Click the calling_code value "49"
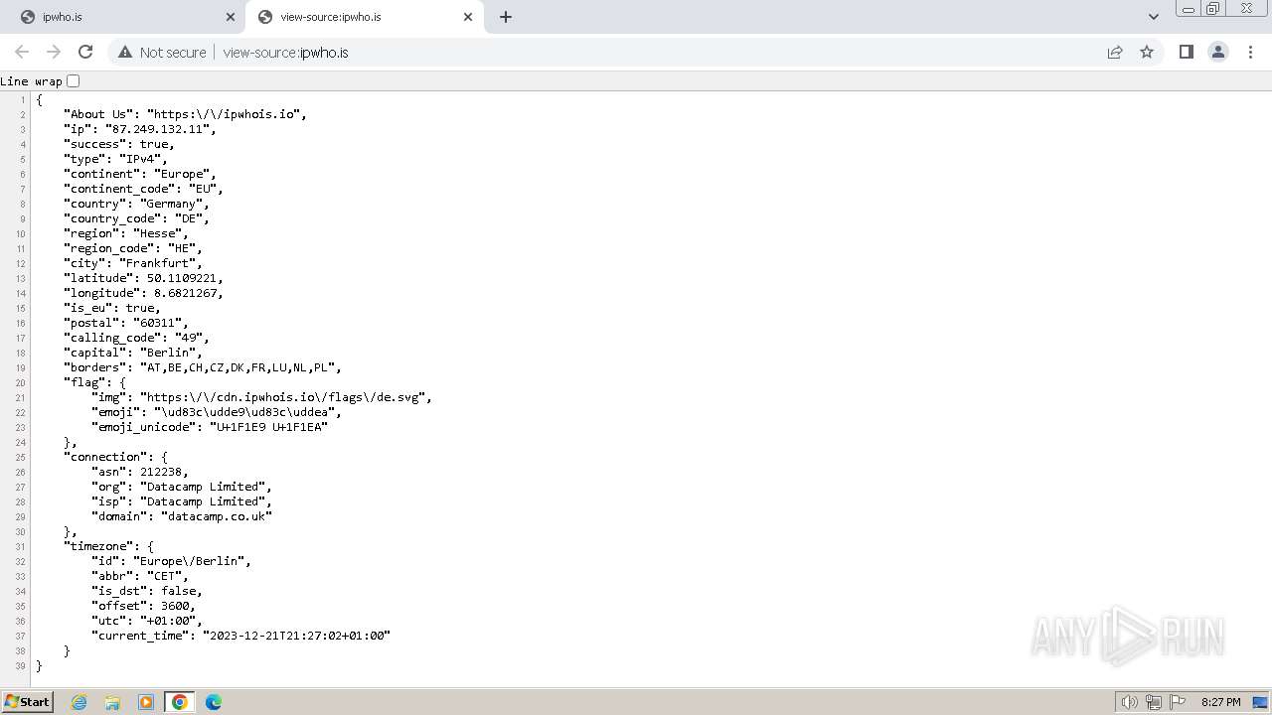 click(188, 338)
